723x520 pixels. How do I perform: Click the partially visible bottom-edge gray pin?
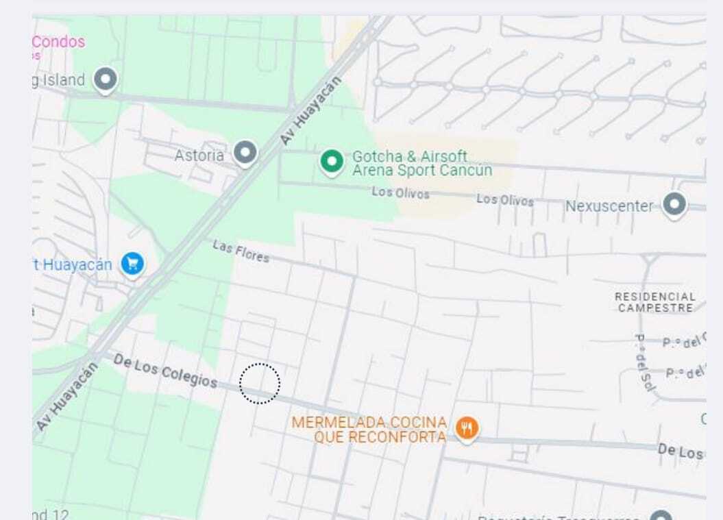tap(661, 515)
